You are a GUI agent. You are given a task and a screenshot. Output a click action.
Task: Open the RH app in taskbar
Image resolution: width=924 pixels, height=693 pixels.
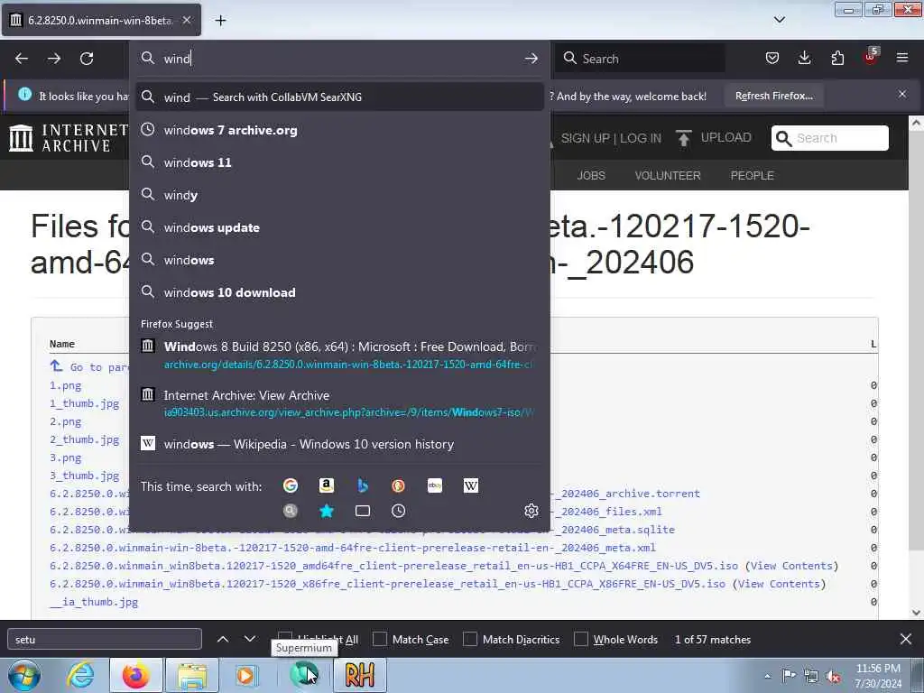tap(359, 675)
